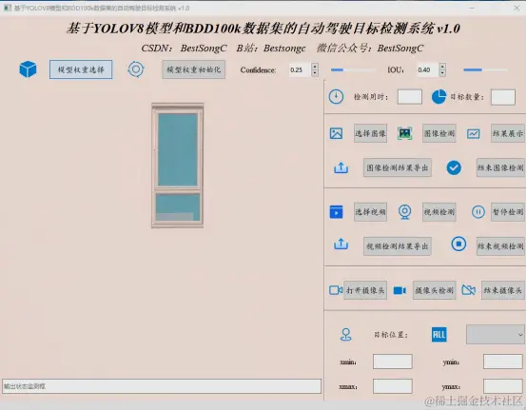The width and height of the screenshot is (527, 411).
Task: Click the clock icon beside 检测用时
Action: 336,97
